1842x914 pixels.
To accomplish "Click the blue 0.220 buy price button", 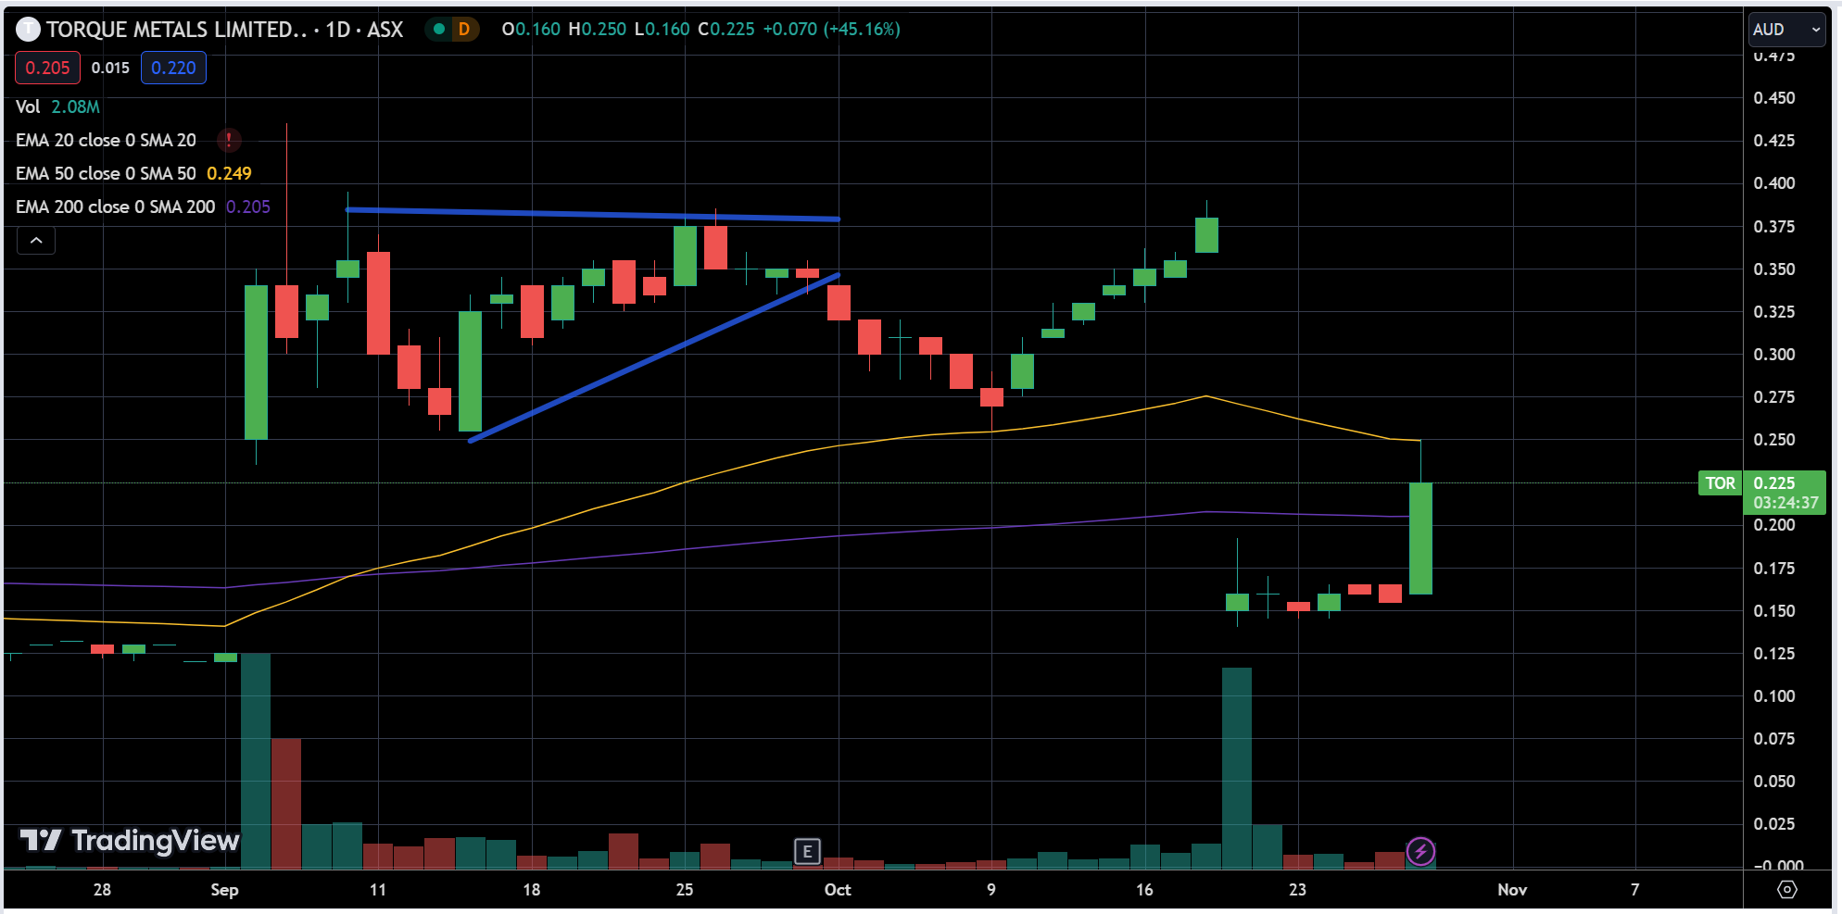I will click(x=173, y=68).
